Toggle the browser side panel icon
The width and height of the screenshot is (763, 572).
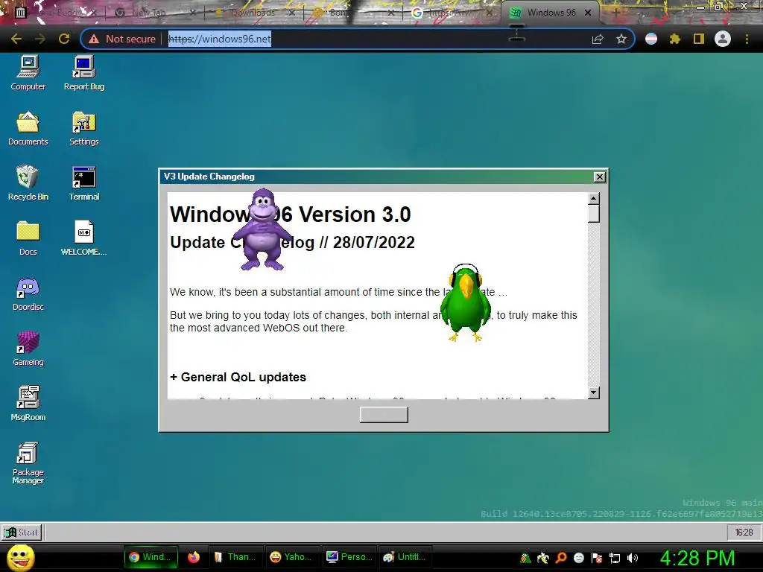pyautogui.click(x=698, y=39)
